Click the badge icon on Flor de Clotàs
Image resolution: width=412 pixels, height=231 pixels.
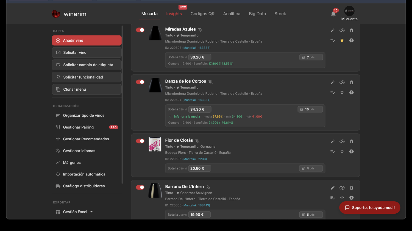tap(351, 151)
